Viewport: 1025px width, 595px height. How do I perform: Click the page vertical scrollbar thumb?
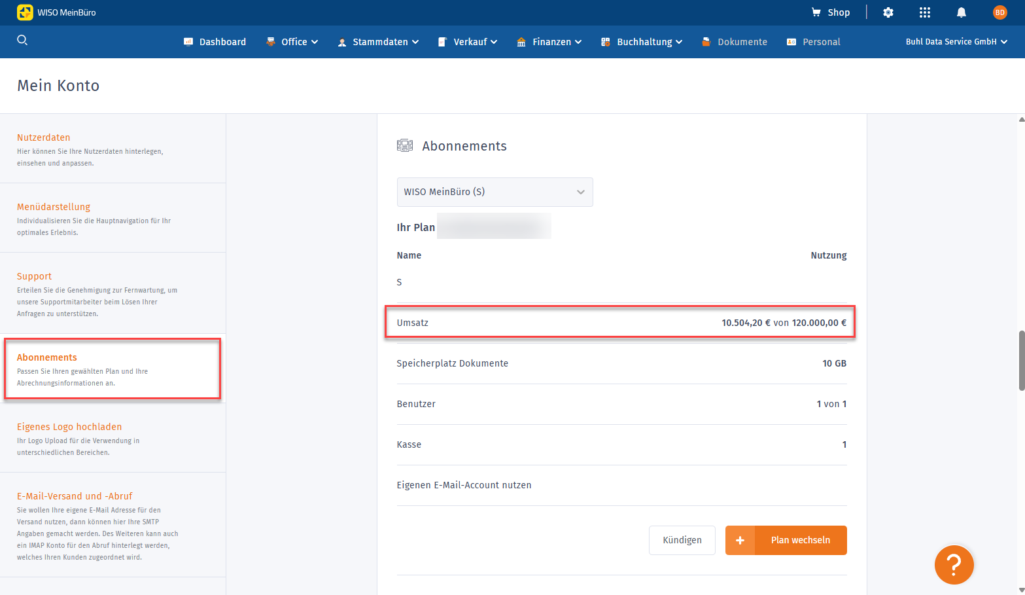click(1022, 361)
